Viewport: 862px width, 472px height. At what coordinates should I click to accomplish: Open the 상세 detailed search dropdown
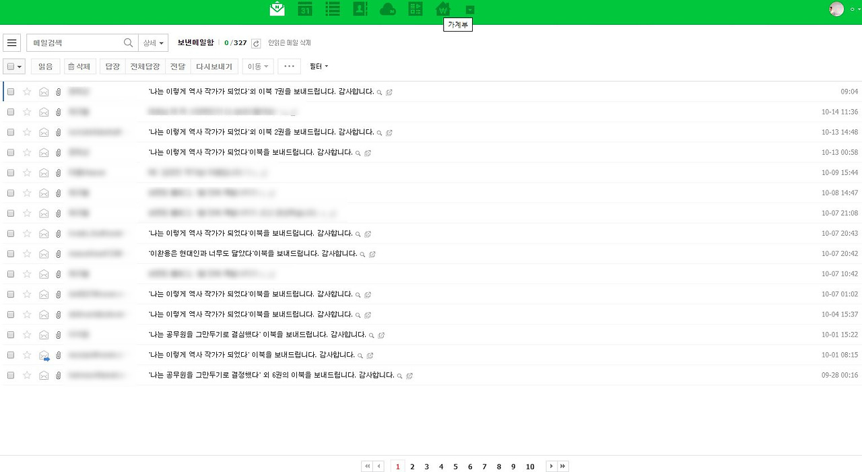pyautogui.click(x=154, y=42)
